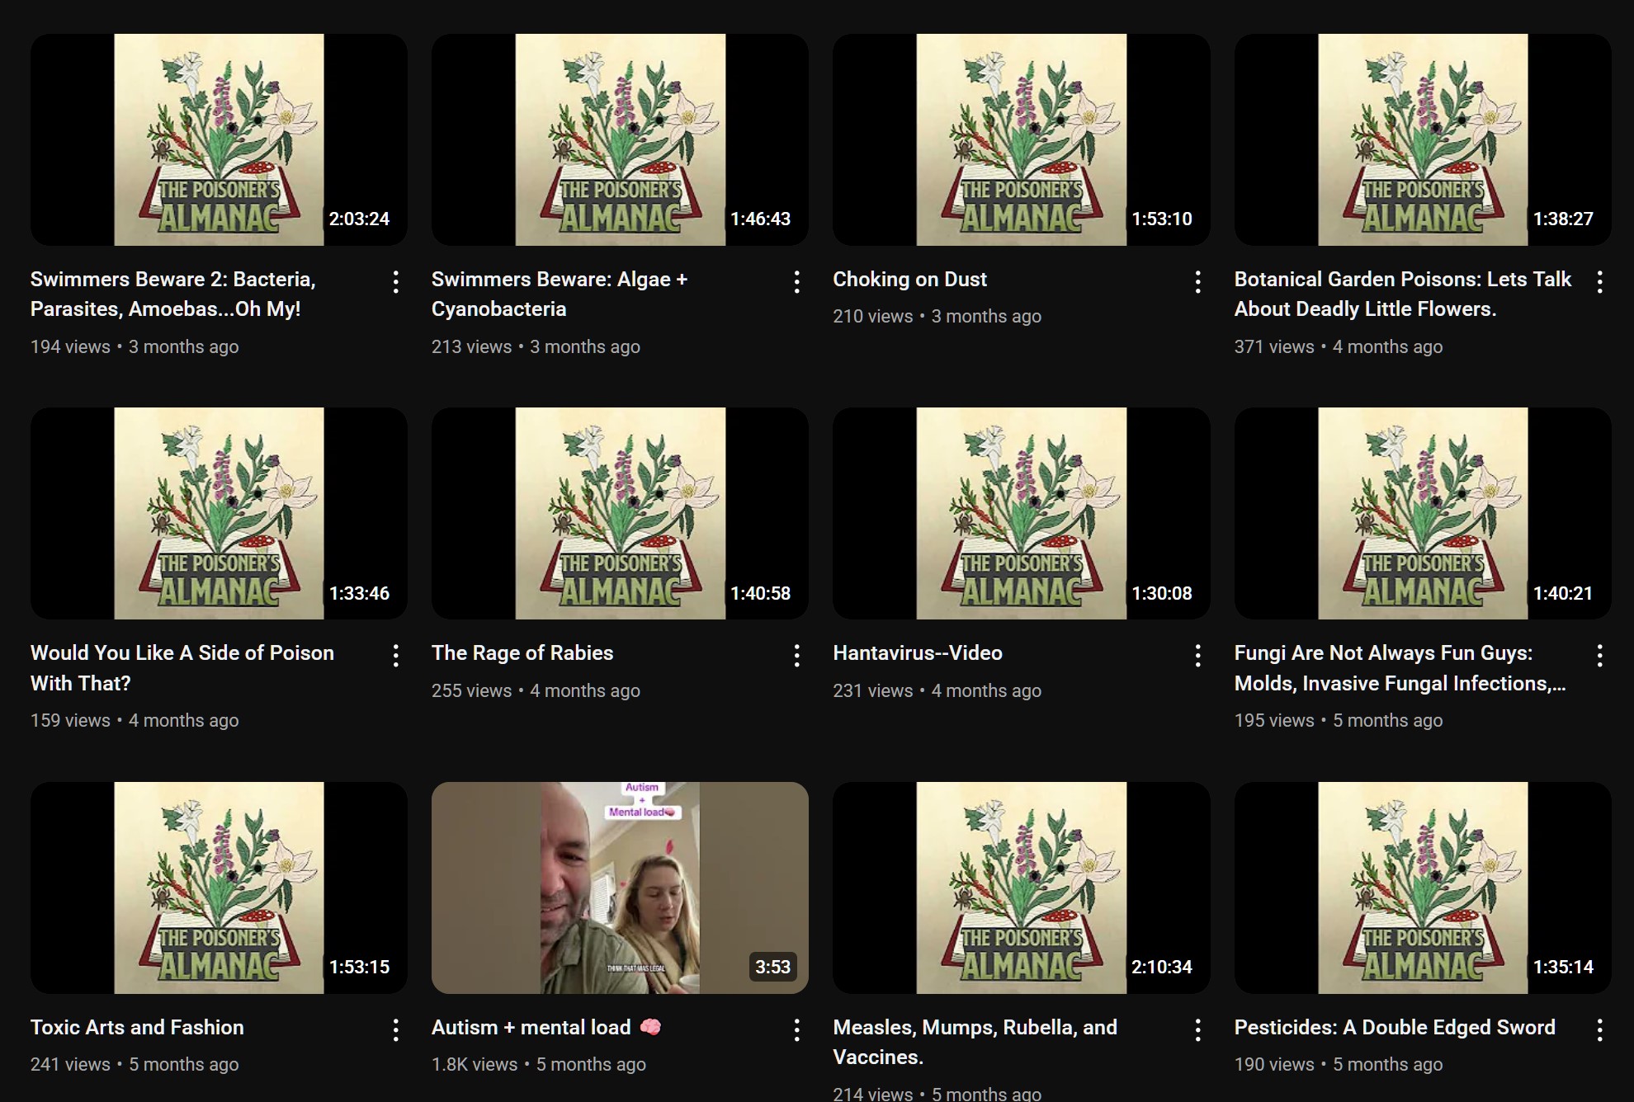Click thumbnail of Botanical Garden Poisons video
1634x1102 pixels.
click(x=1422, y=139)
